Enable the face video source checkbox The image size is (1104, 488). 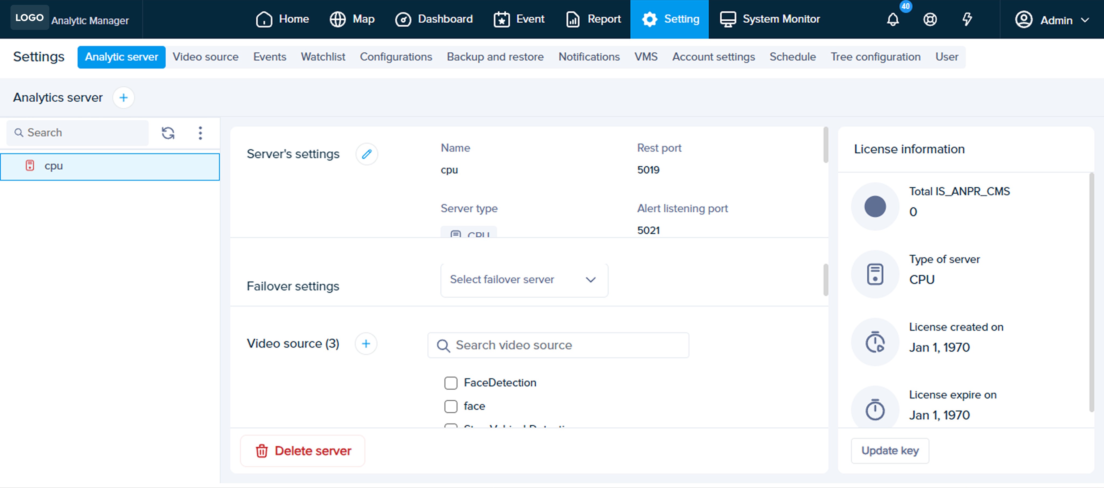(450, 406)
